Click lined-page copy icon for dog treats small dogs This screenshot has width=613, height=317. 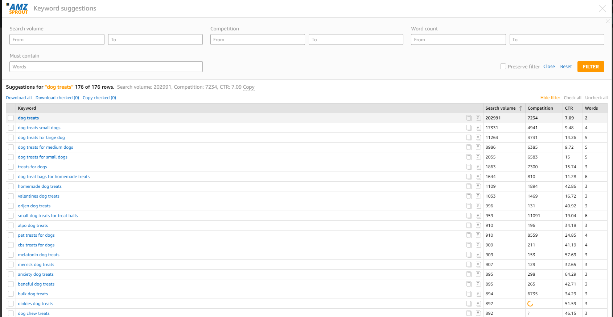pos(478,128)
